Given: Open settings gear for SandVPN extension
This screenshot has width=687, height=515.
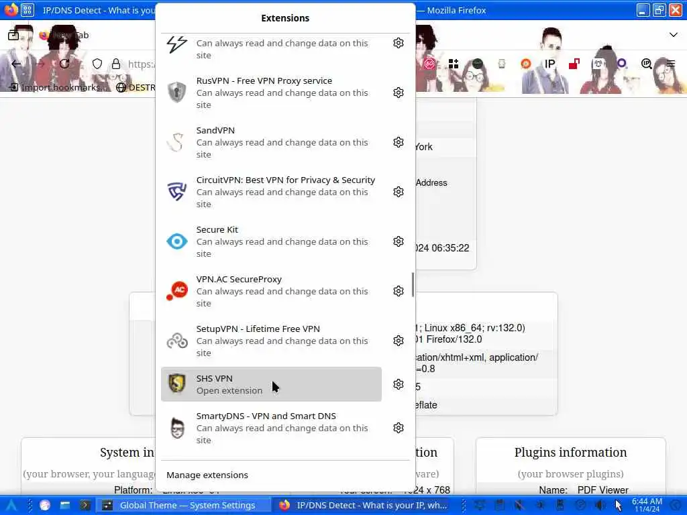Looking at the screenshot, I should tap(398, 142).
